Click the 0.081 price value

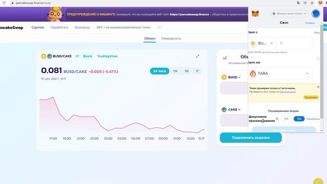(51, 71)
